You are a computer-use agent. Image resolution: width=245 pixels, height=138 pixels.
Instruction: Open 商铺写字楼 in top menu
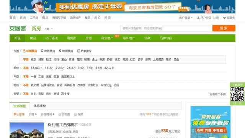coord(59,18)
